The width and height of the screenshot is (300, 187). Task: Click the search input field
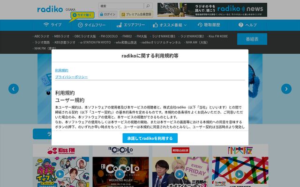pyautogui.click(x=121, y=6)
